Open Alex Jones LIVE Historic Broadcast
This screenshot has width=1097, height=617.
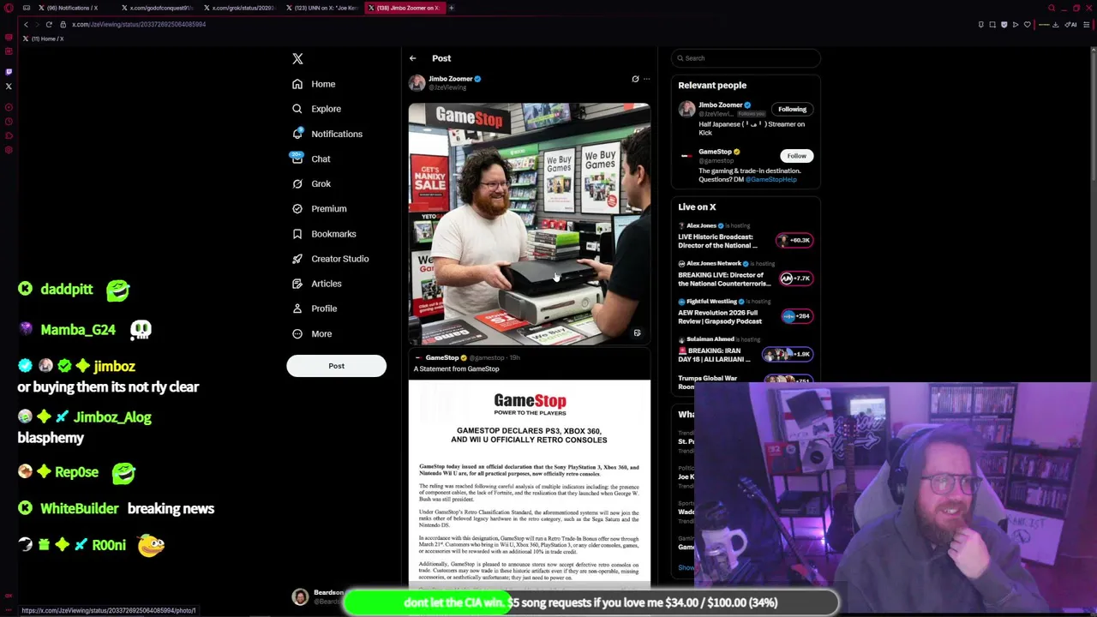[x=717, y=241]
